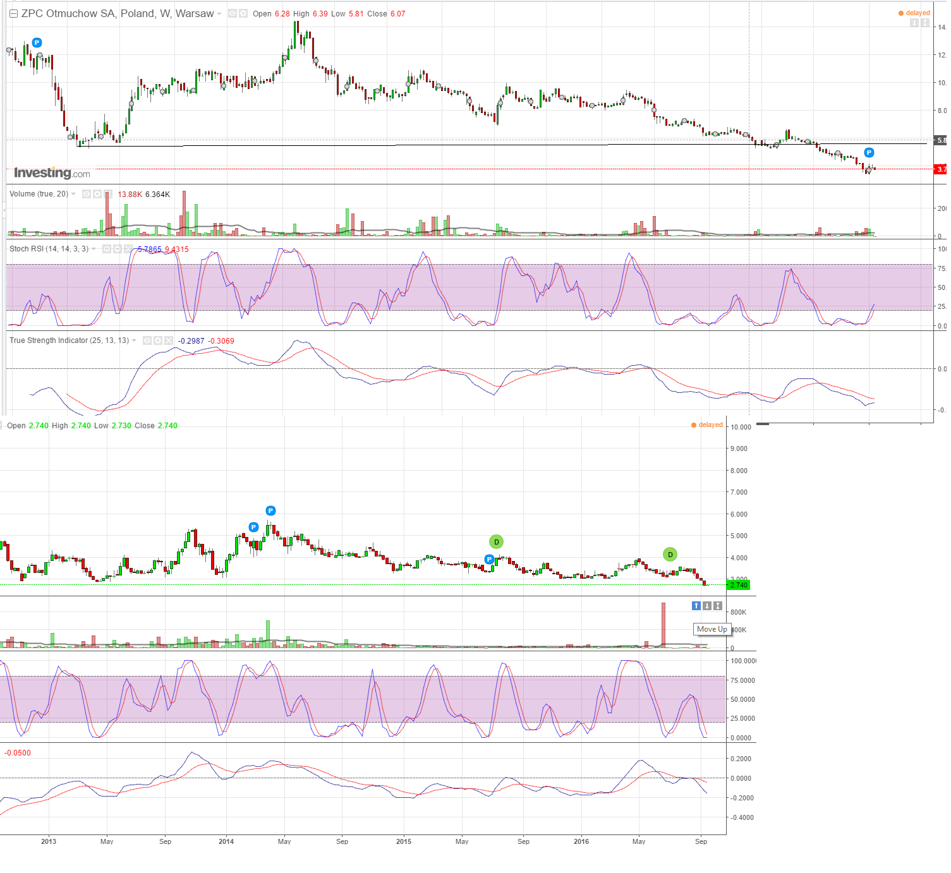Expand the ZPC Otmuchow SA title dropdown
This screenshot has height=873, width=951.
(219, 14)
